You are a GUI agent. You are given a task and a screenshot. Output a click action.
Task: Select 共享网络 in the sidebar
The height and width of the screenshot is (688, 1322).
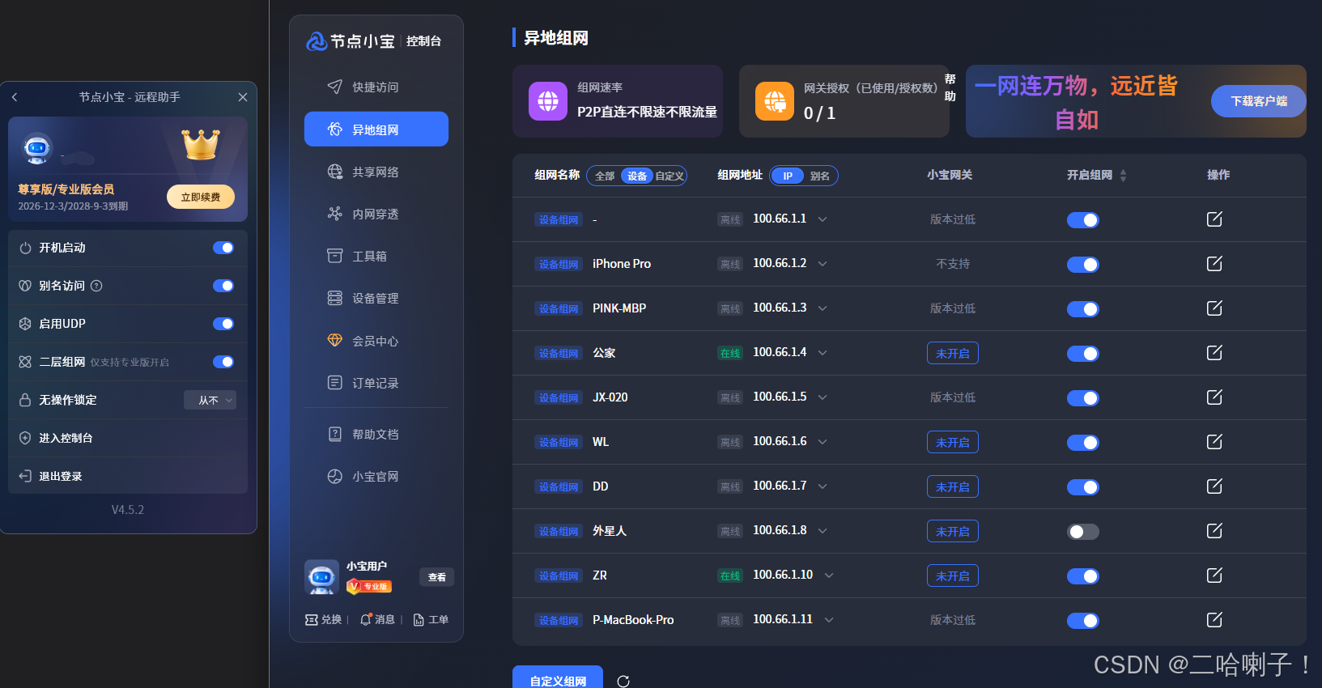click(x=376, y=172)
